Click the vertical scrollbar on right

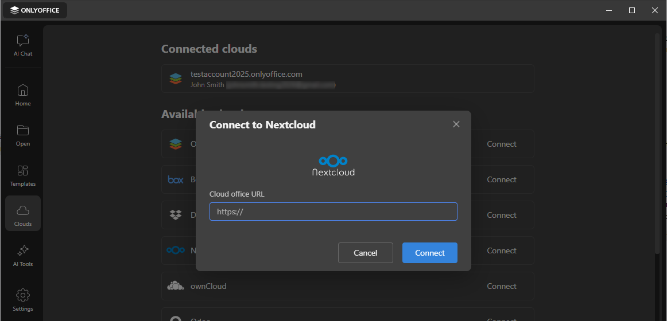(x=658, y=144)
